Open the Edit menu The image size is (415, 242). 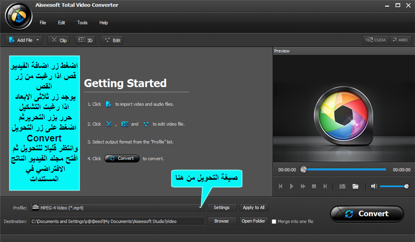click(x=61, y=23)
